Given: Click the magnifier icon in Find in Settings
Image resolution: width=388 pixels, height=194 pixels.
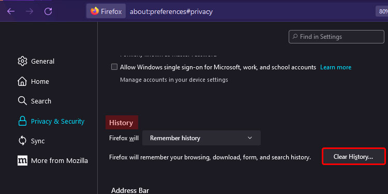Looking at the screenshot, I should 295,36.
